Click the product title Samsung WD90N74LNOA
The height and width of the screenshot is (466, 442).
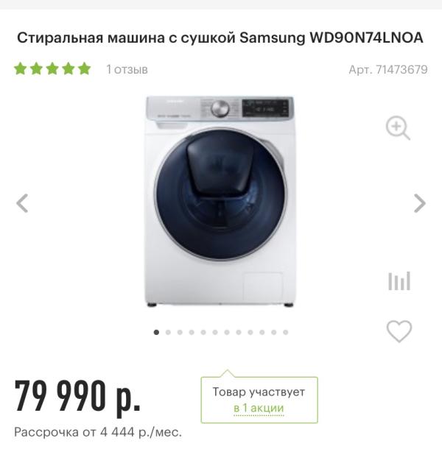331,38
